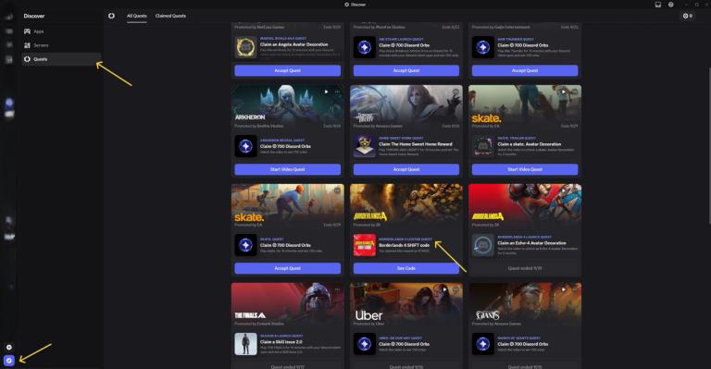Viewport: 711px width, 369px height.
Task: Switch to the All Quests tab
Action: [x=136, y=16]
